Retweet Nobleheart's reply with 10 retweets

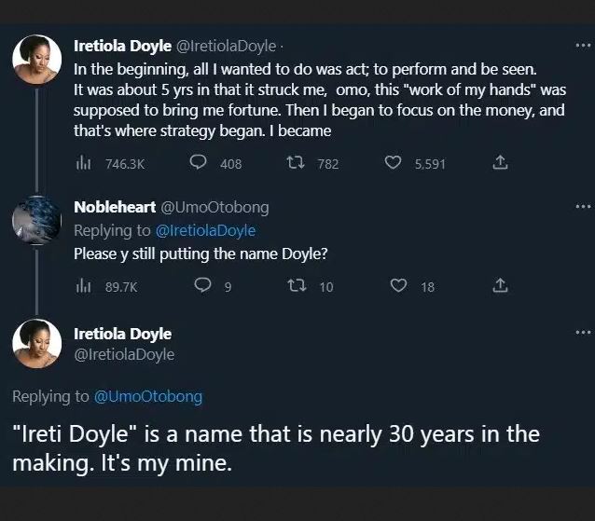tap(298, 286)
